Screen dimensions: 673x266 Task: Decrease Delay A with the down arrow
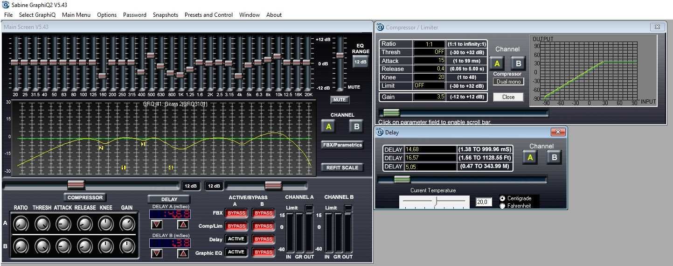coord(157,224)
